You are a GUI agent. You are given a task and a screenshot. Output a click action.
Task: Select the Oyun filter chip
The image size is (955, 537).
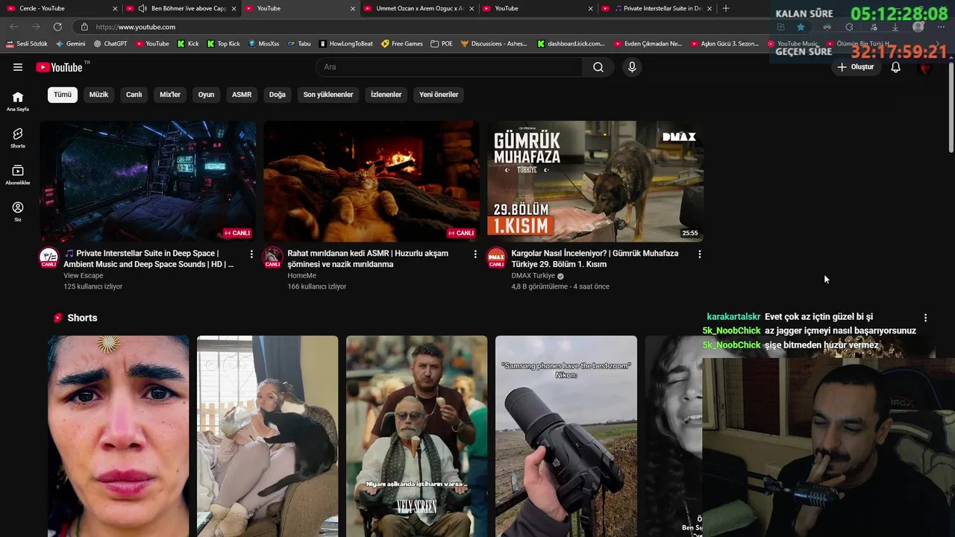coord(206,95)
